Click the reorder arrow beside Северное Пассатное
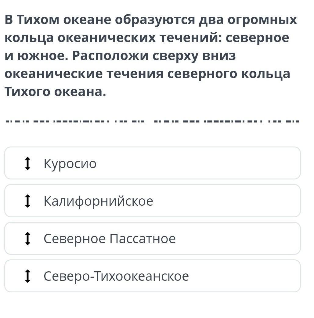The image size is (314, 318). [27, 238]
